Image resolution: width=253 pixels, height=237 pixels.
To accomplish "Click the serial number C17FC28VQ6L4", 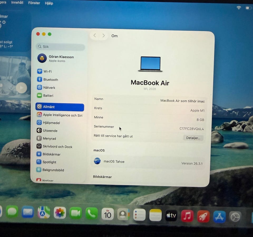I will click(192, 129).
